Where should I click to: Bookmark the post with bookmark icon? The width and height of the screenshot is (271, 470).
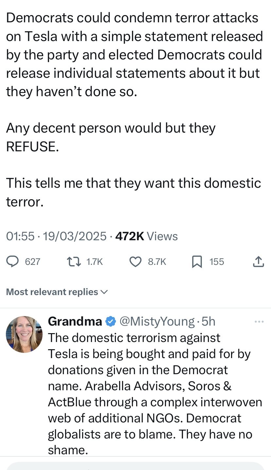coord(196,262)
